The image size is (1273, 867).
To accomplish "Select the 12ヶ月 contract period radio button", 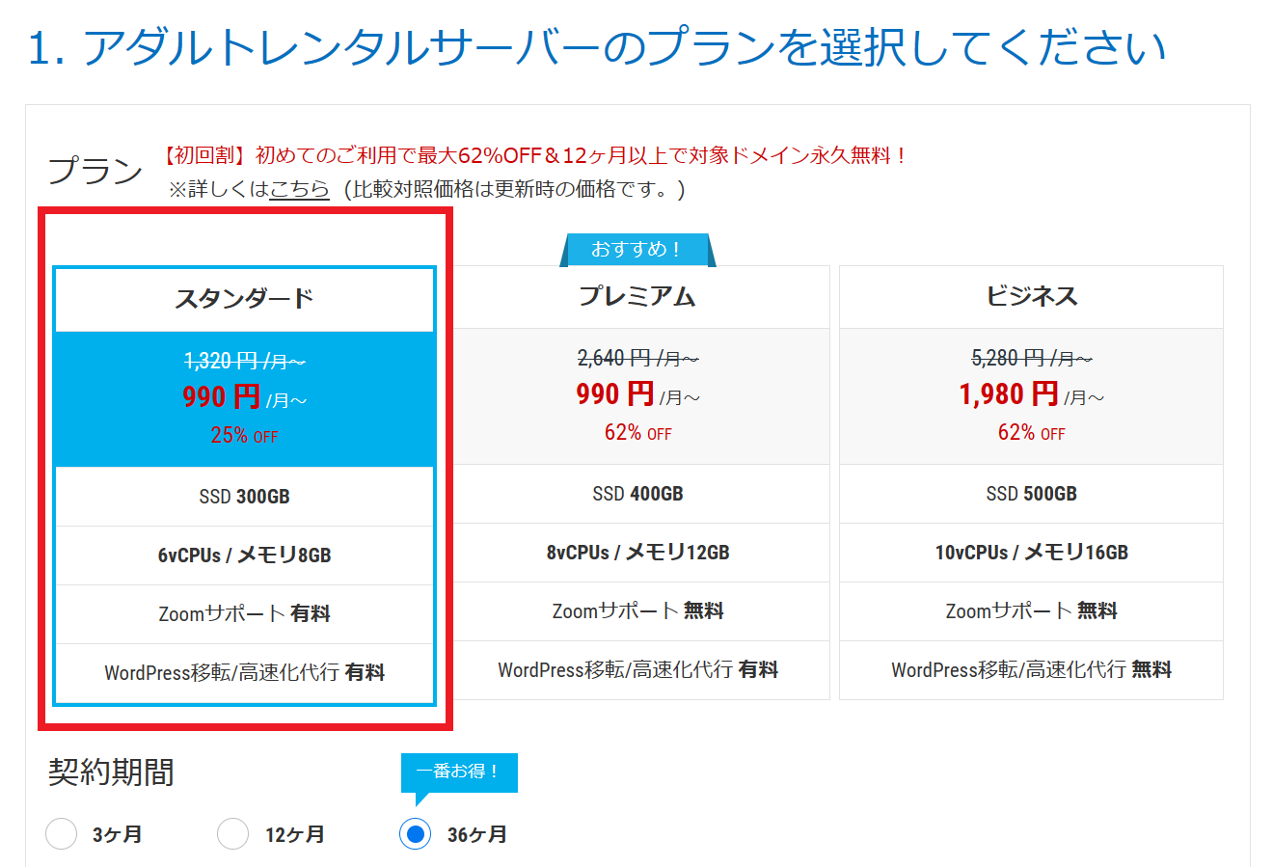I will click(x=233, y=834).
